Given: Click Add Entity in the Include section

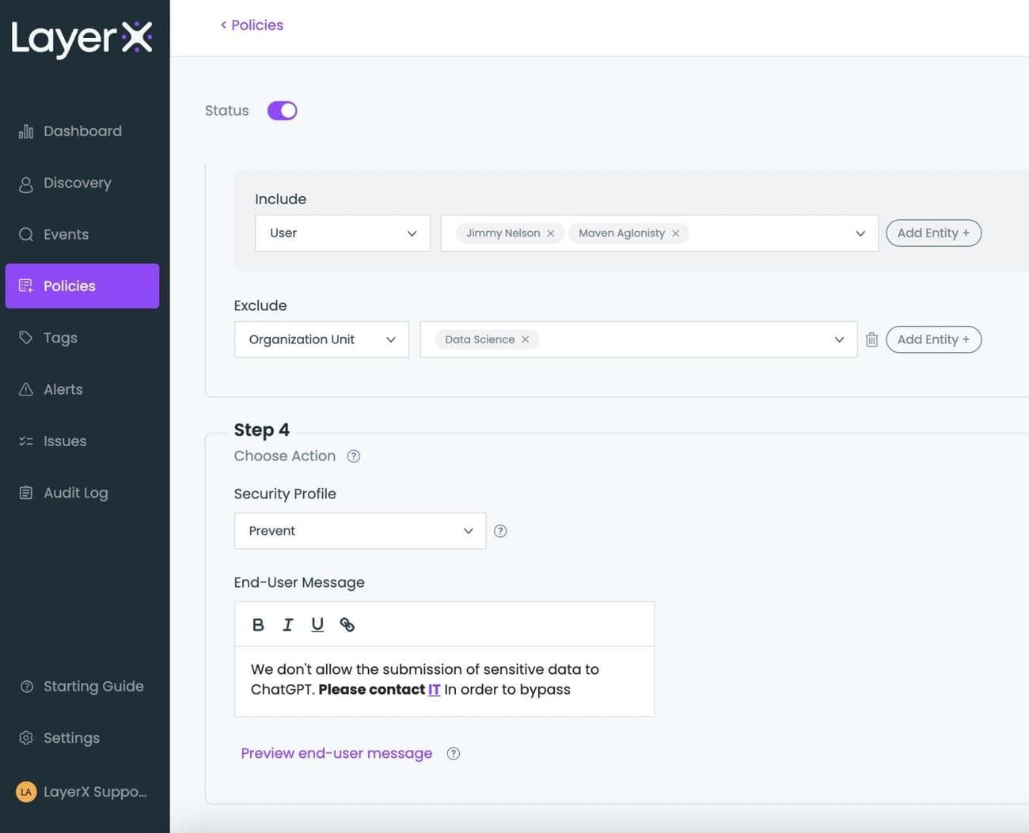Looking at the screenshot, I should [933, 233].
